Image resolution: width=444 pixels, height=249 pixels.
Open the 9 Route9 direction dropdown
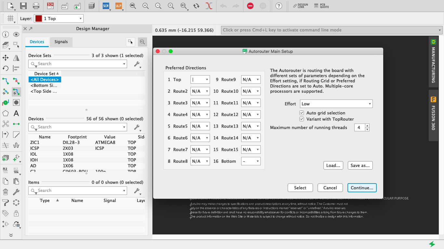tap(251, 79)
